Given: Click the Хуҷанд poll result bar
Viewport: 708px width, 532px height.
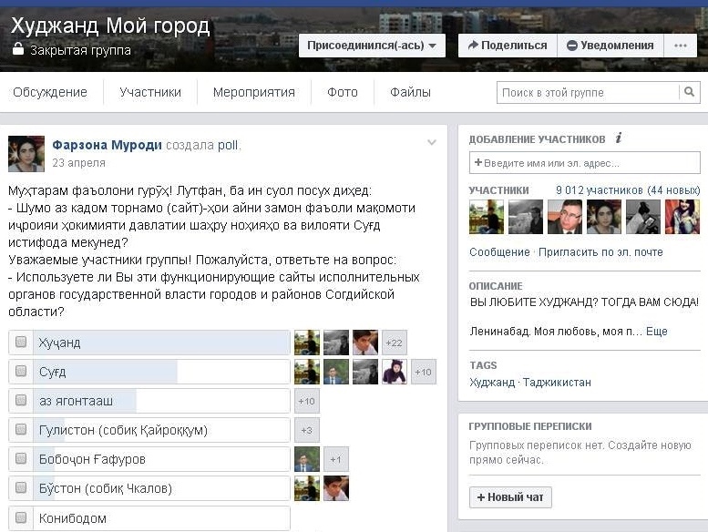Looking at the screenshot, I should click(x=161, y=343).
